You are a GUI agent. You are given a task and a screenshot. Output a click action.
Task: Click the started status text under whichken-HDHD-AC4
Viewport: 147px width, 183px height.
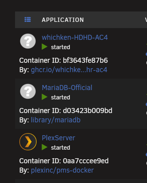pyautogui.click(x=61, y=47)
